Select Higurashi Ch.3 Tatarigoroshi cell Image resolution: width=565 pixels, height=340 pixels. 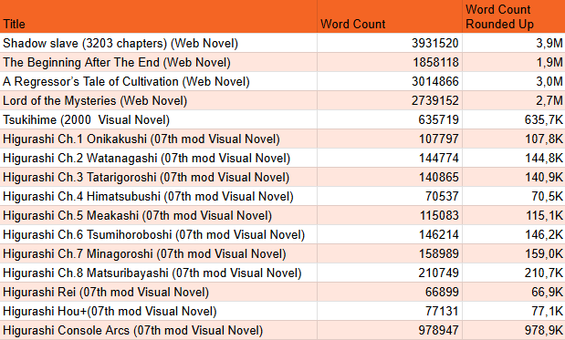click(x=159, y=177)
